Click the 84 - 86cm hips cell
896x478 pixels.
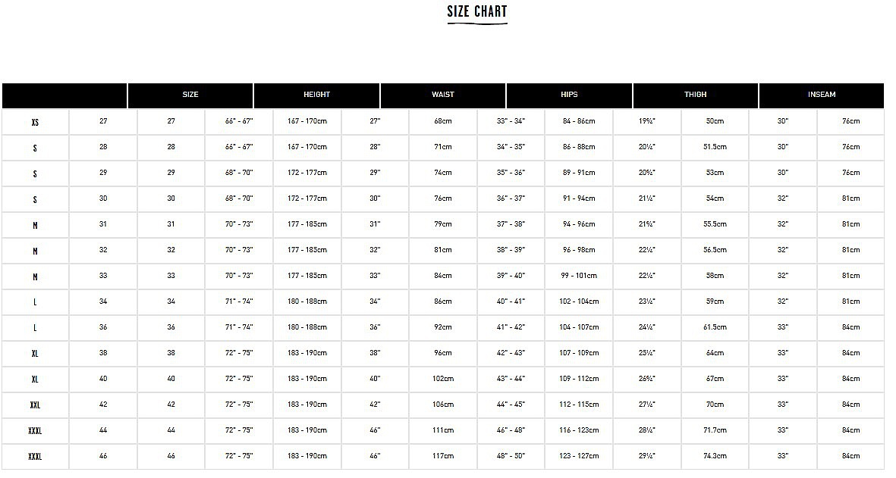click(579, 122)
